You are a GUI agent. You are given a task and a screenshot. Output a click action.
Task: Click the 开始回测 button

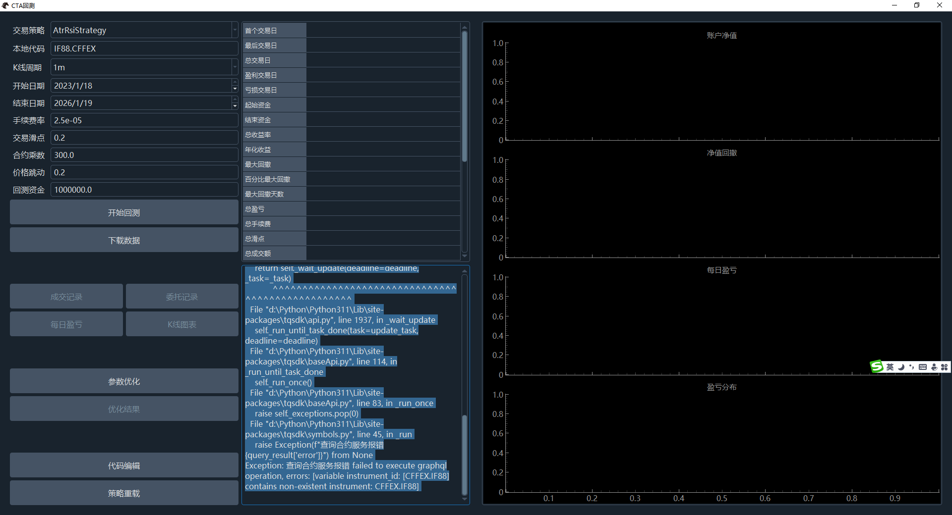[x=124, y=212]
